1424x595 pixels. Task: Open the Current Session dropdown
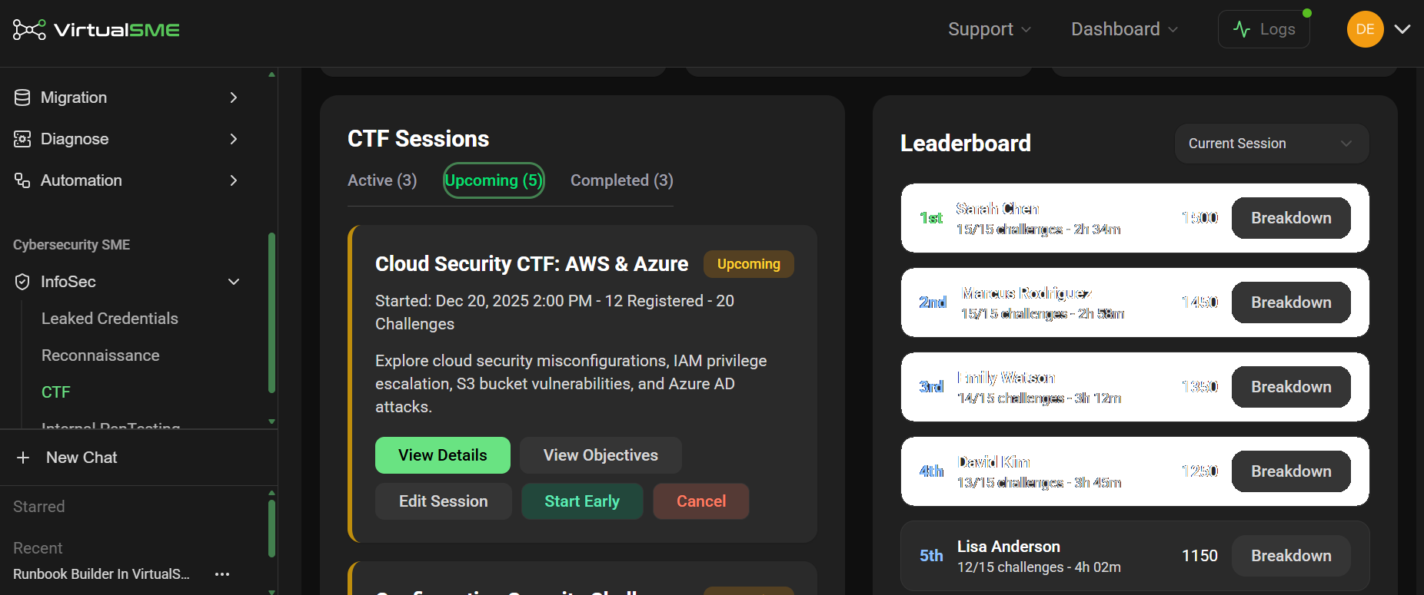point(1272,144)
